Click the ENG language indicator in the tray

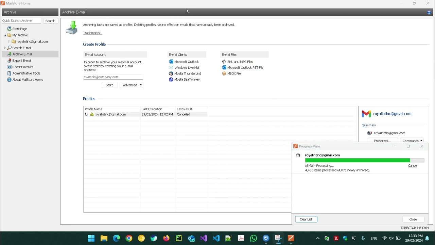pos(374,239)
